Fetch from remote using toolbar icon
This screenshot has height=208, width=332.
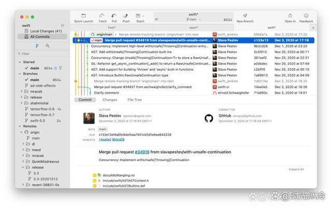pos(102,16)
